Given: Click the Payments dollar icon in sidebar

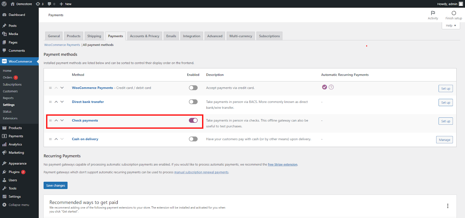Looking at the screenshot, I should (x=4, y=136).
